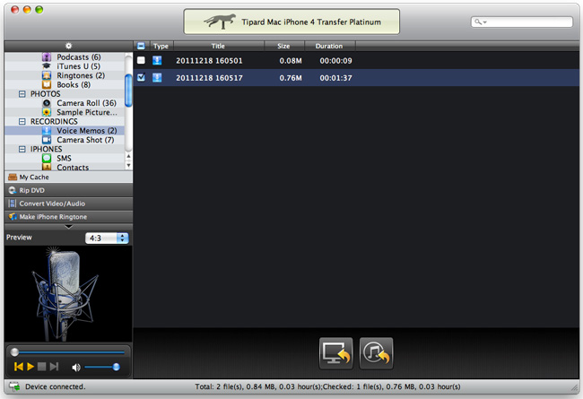Click the type icon of 20111218 160517

click(x=157, y=77)
